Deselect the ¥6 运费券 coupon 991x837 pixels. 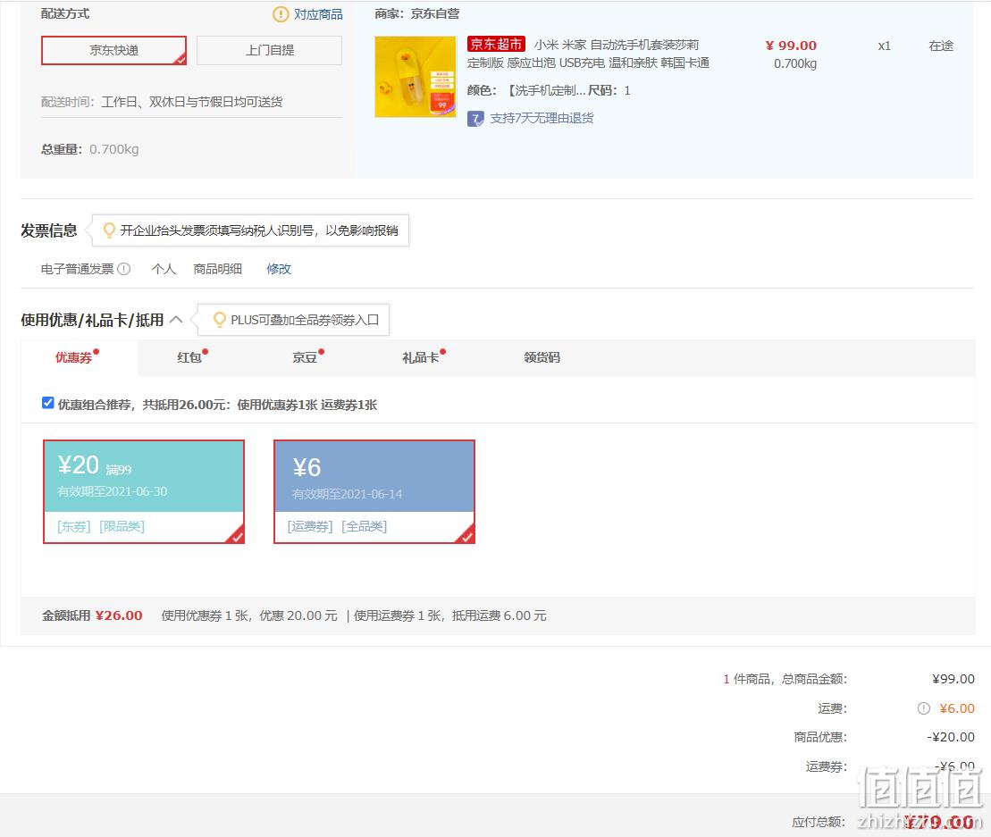pyautogui.click(x=374, y=491)
